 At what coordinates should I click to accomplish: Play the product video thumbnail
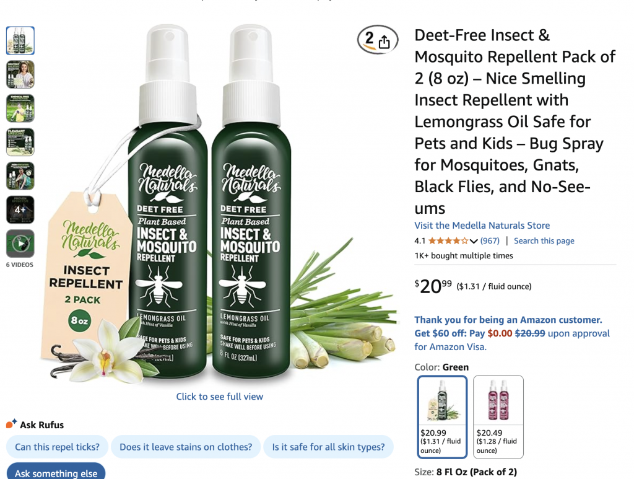coord(20,244)
